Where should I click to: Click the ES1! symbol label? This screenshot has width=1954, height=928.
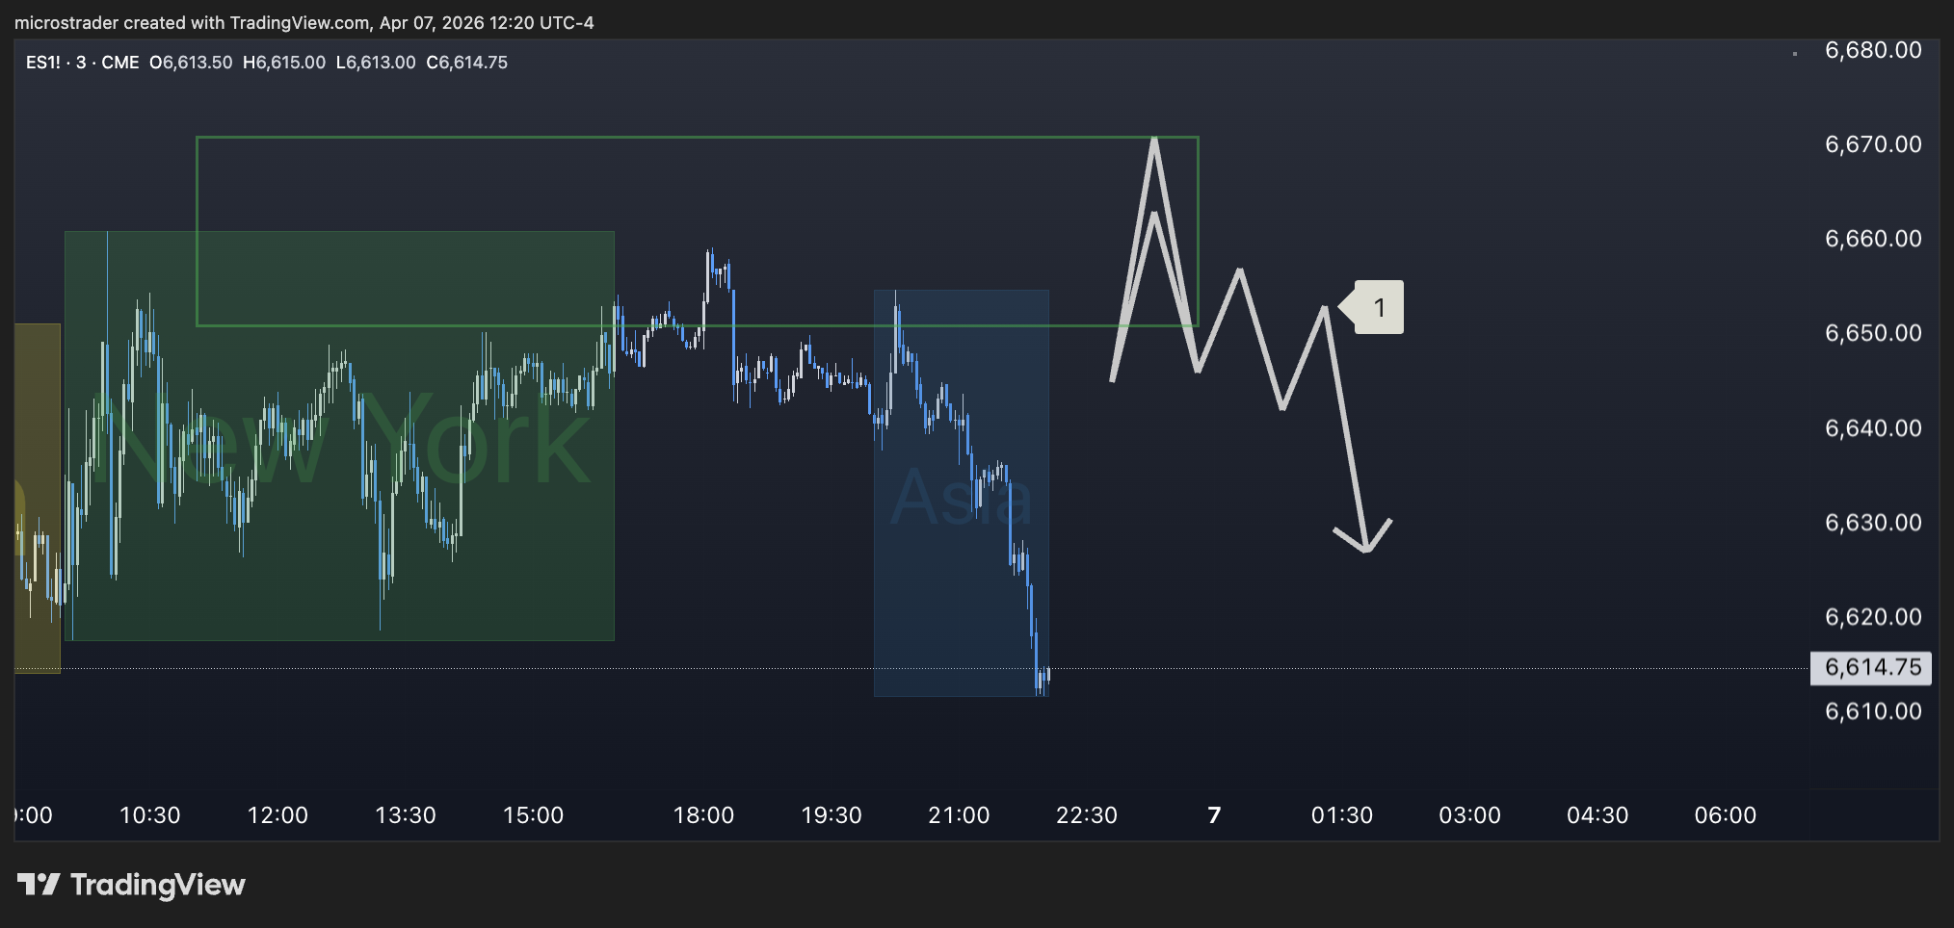(43, 63)
